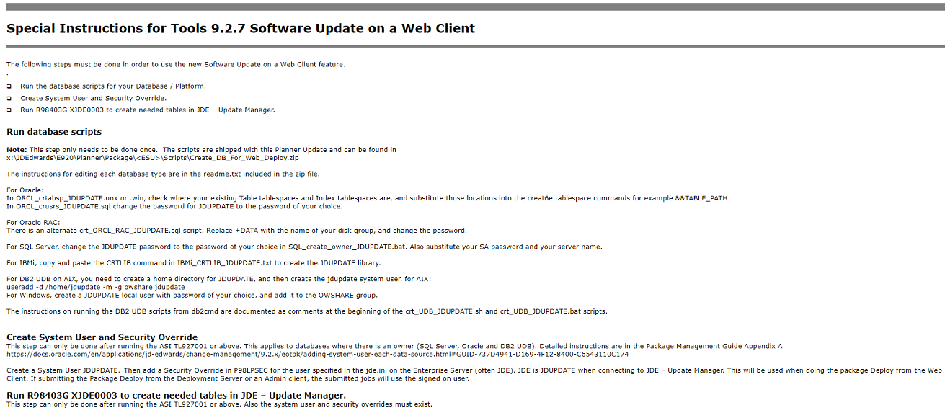
Task: Click the sentence about readme.txt in the zip file
Action: pos(163,174)
